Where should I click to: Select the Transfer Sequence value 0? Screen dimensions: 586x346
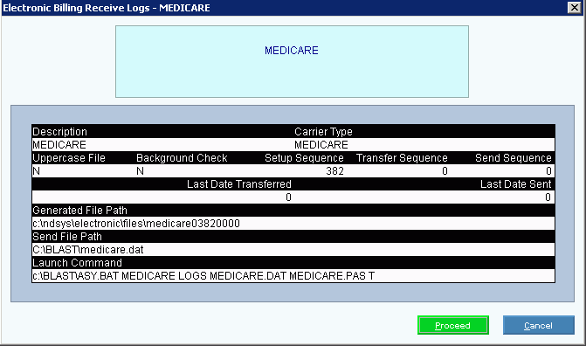coord(445,171)
